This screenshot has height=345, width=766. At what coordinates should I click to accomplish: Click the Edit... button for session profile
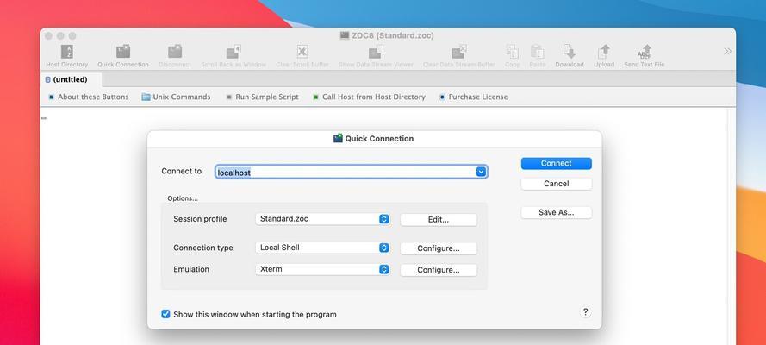coord(439,220)
